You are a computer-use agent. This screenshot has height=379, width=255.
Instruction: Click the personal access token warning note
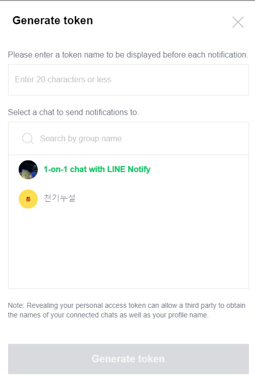point(126,310)
